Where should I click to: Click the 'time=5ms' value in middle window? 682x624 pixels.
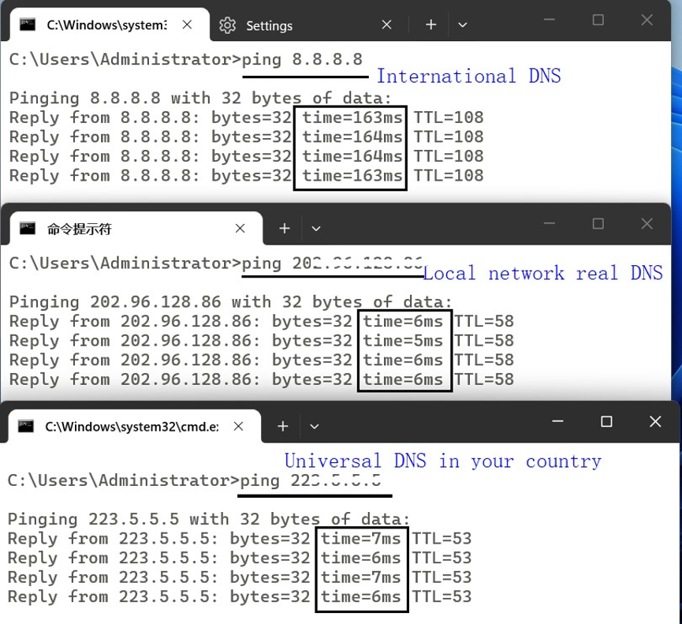(403, 341)
